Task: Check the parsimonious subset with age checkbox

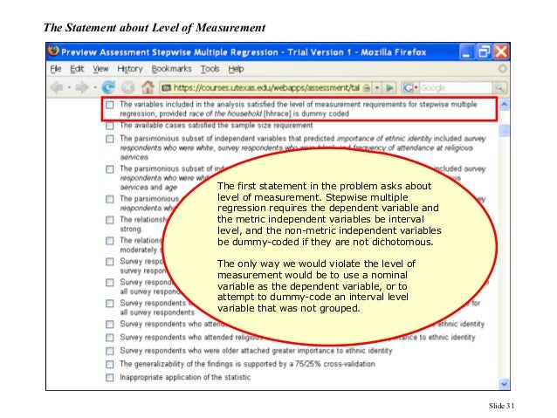Action: (x=110, y=169)
